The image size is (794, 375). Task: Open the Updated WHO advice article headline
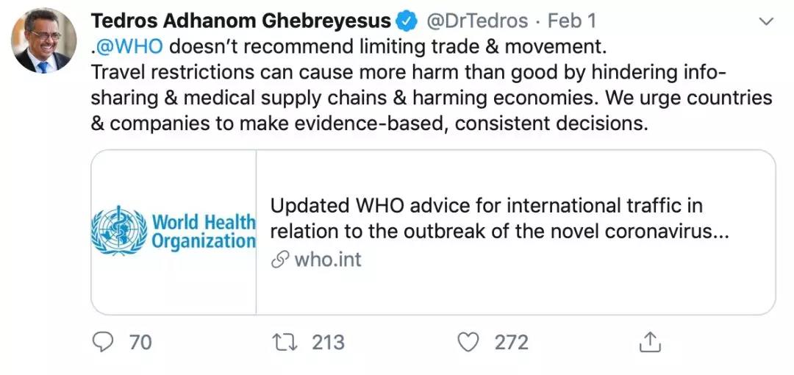click(x=500, y=219)
